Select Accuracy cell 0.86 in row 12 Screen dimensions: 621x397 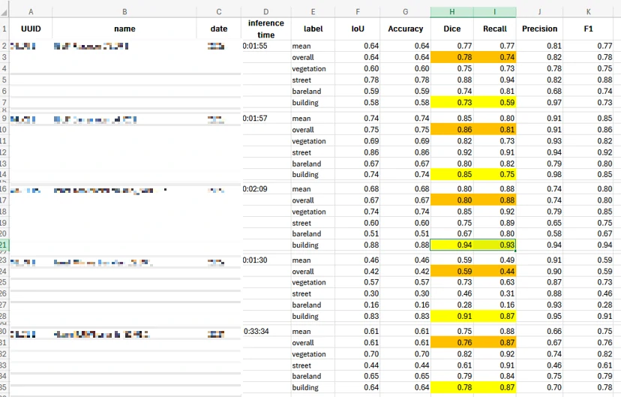pos(406,152)
